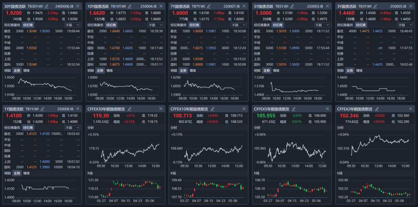Switch to 情绪 tab in 7Y panel
Viewport: 418px width, 207px height.
pyautogui.click(x=193, y=71)
